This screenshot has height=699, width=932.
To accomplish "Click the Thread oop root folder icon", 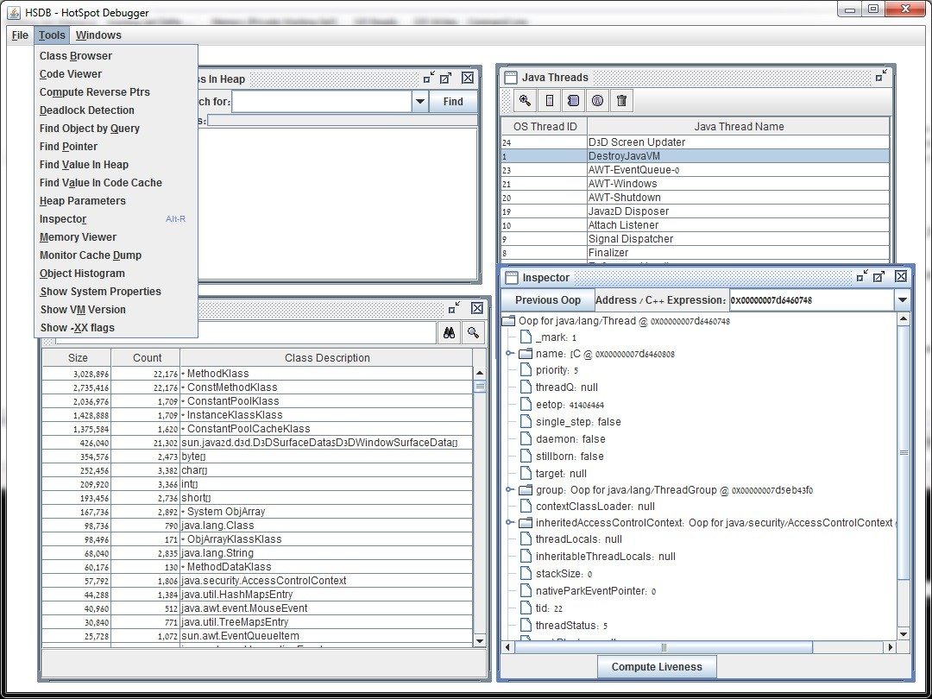I will point(508,321).
